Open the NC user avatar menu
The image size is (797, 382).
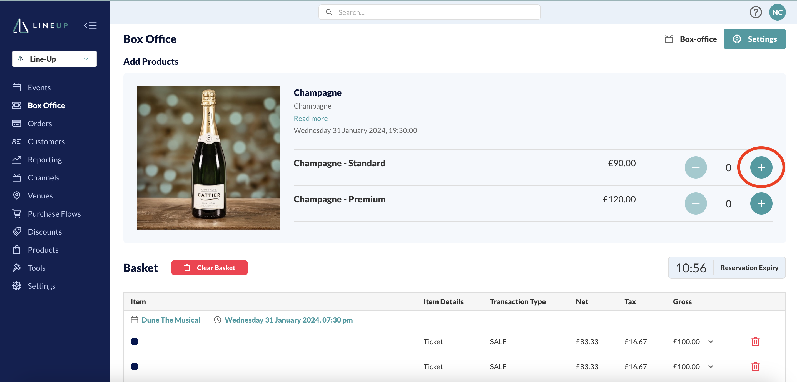pos(777,12)
